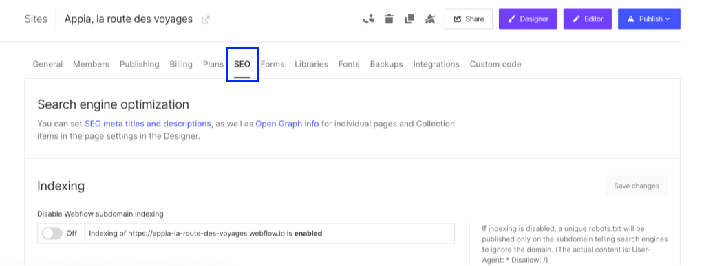Click the subdomain indexing status text
Viewport: 704px width, 266px height.
click(205, 233)
